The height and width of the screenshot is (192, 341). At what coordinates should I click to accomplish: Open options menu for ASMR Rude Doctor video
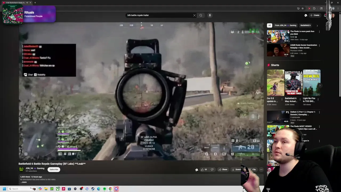point(319,45)
